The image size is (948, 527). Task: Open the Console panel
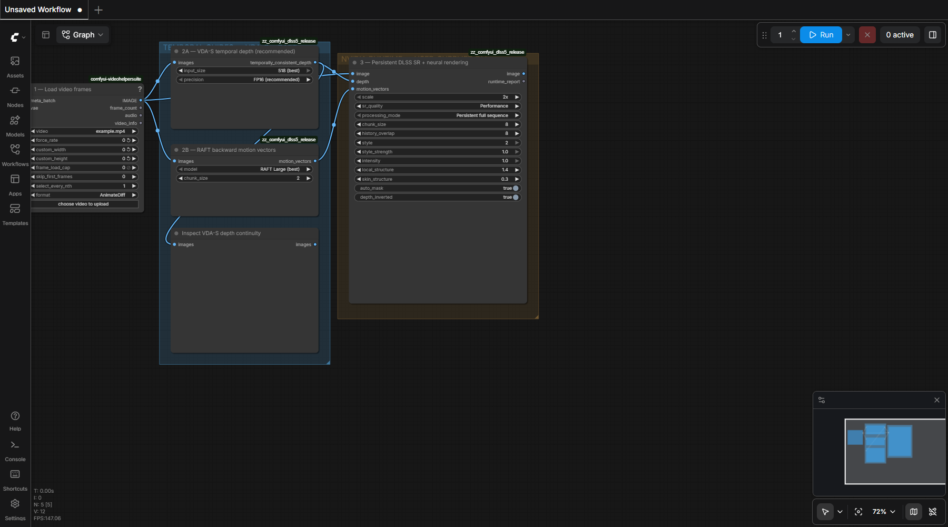[x=15, y=451]
